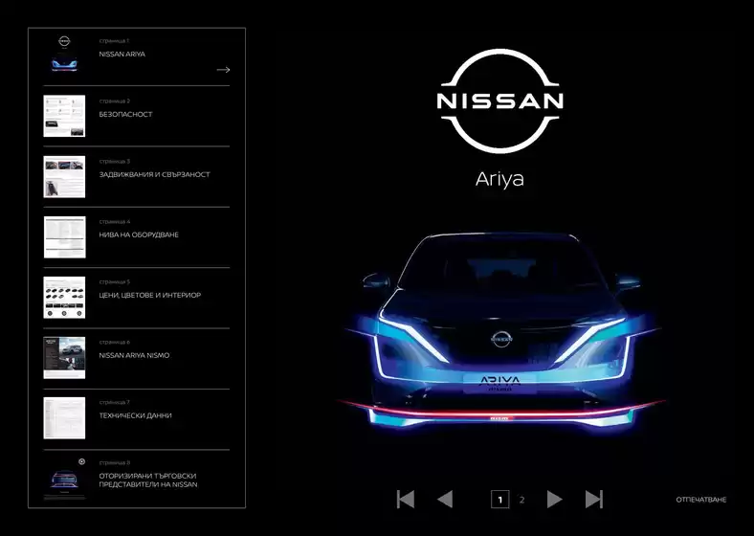Go to the previous page arrow
Image resolution: width=754 pixels, height=536 pixels.
445,499
